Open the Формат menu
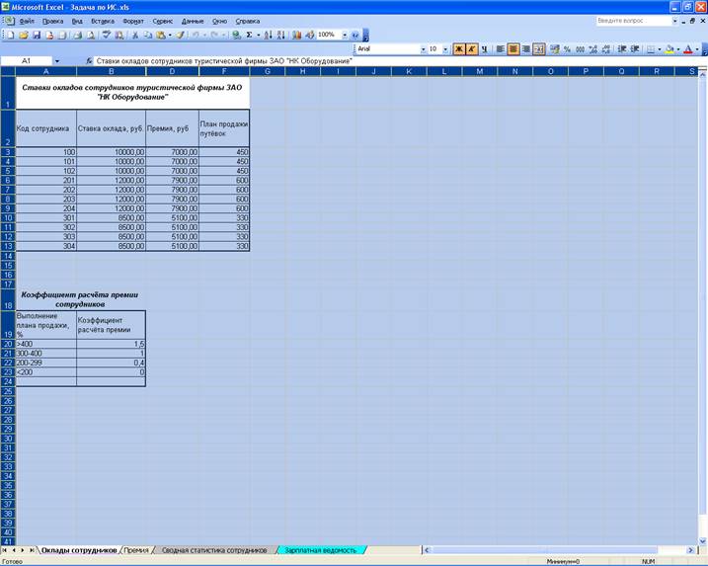This screenshot has width=708, height=566. tap(133, 21)
